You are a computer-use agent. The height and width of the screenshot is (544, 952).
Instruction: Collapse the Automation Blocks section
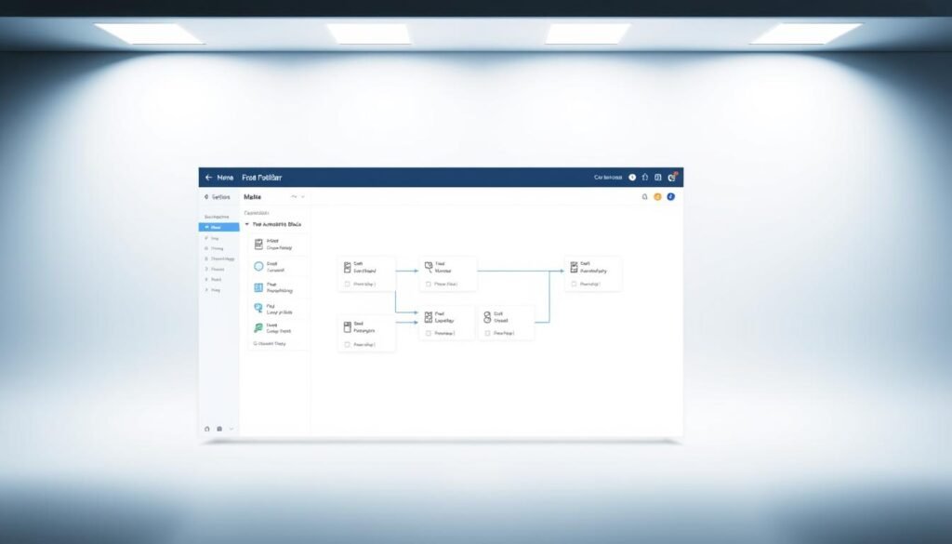(246, 223)
